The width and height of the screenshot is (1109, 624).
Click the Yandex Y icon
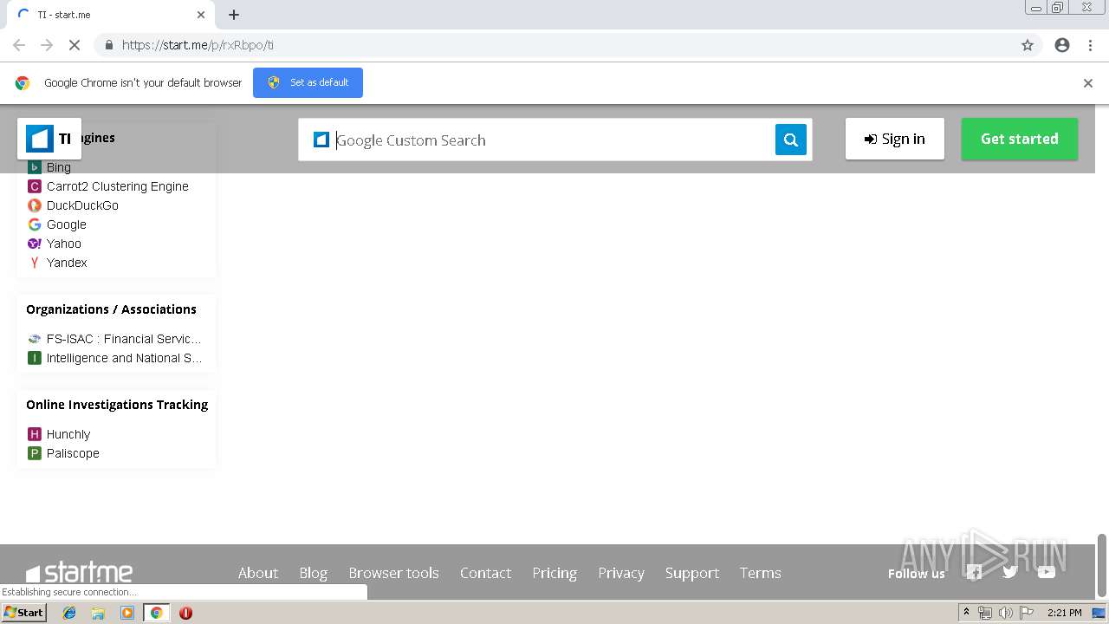[35, 263]
